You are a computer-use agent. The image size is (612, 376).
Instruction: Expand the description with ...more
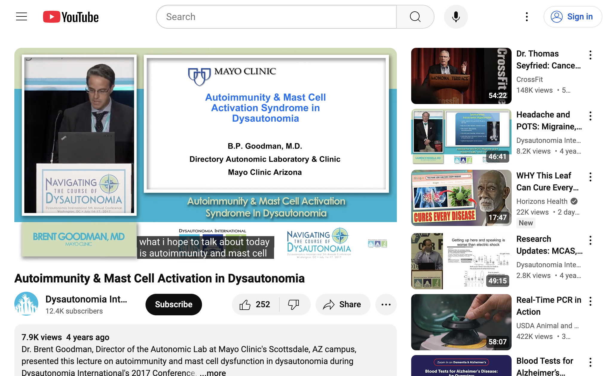click(213, 373)
